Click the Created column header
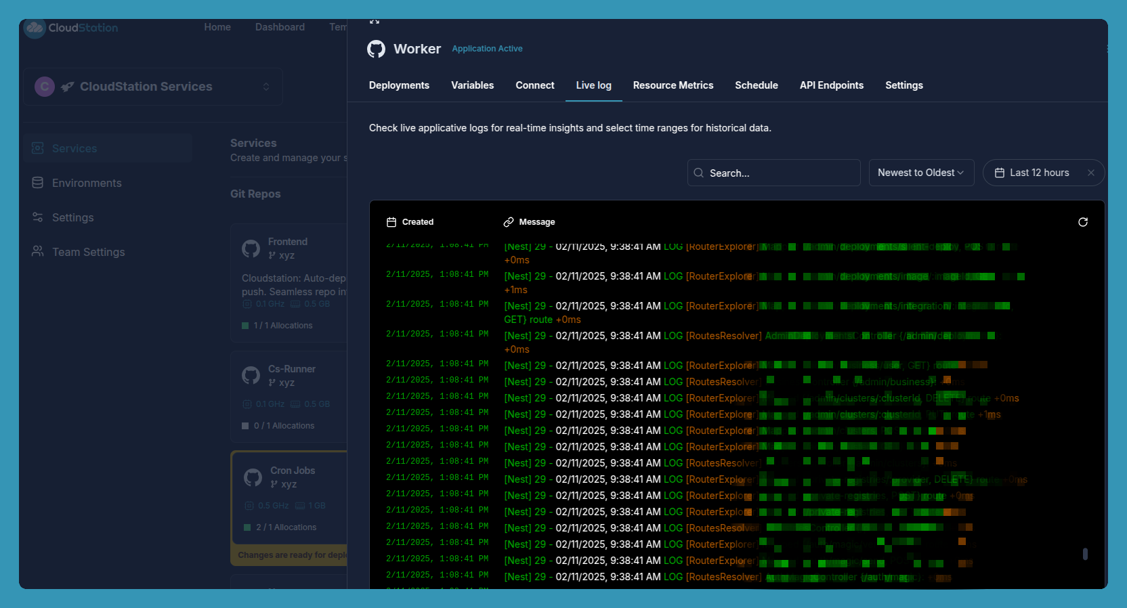 click(410, 222)
